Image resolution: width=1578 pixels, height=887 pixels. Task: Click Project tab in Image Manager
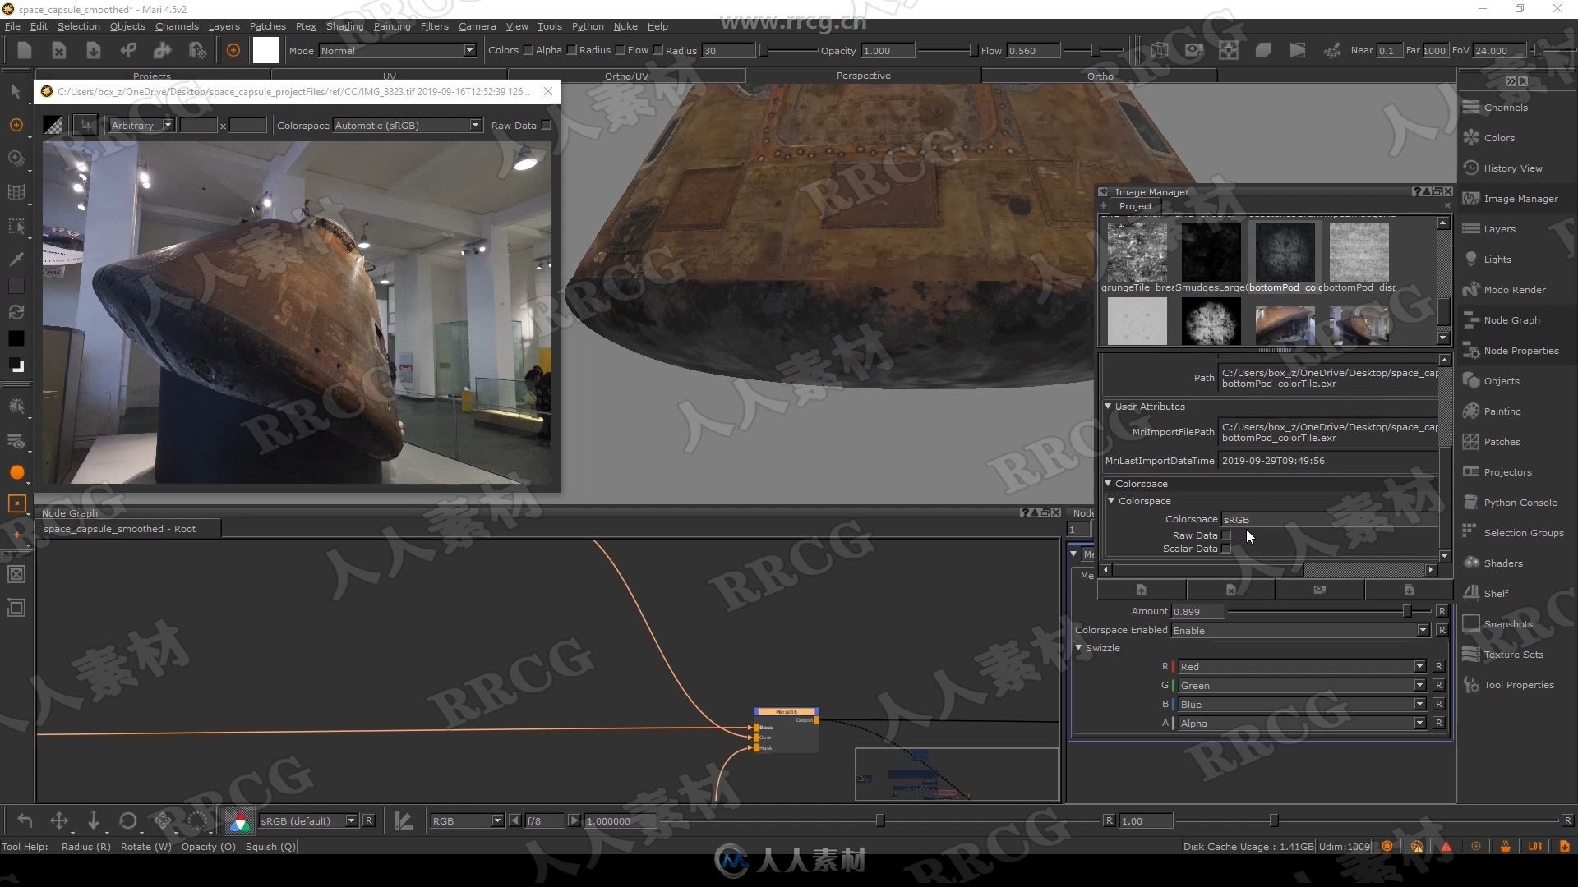pos(1135,206)
